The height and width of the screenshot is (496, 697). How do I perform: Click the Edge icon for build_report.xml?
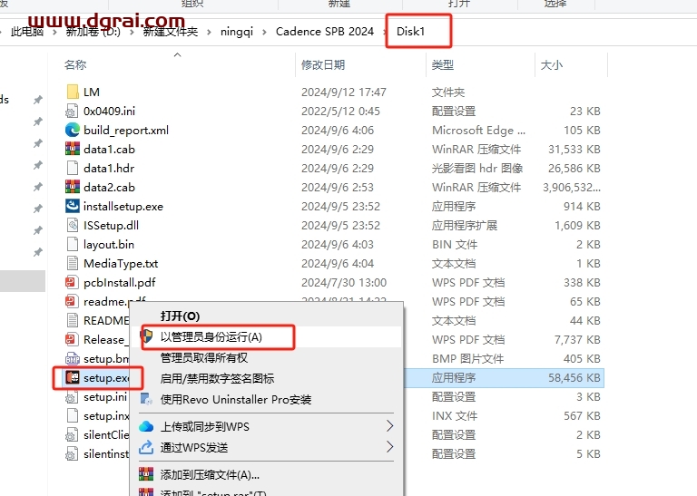[73, 130]
